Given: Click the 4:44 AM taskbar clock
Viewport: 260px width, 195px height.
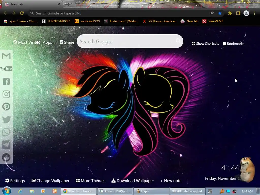Looking at the screenshot, I should tap(247, 191).
